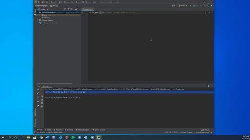Screen dimensions: 250x140
Task: Open the Problems tool window
Action: tap(58, 130)
